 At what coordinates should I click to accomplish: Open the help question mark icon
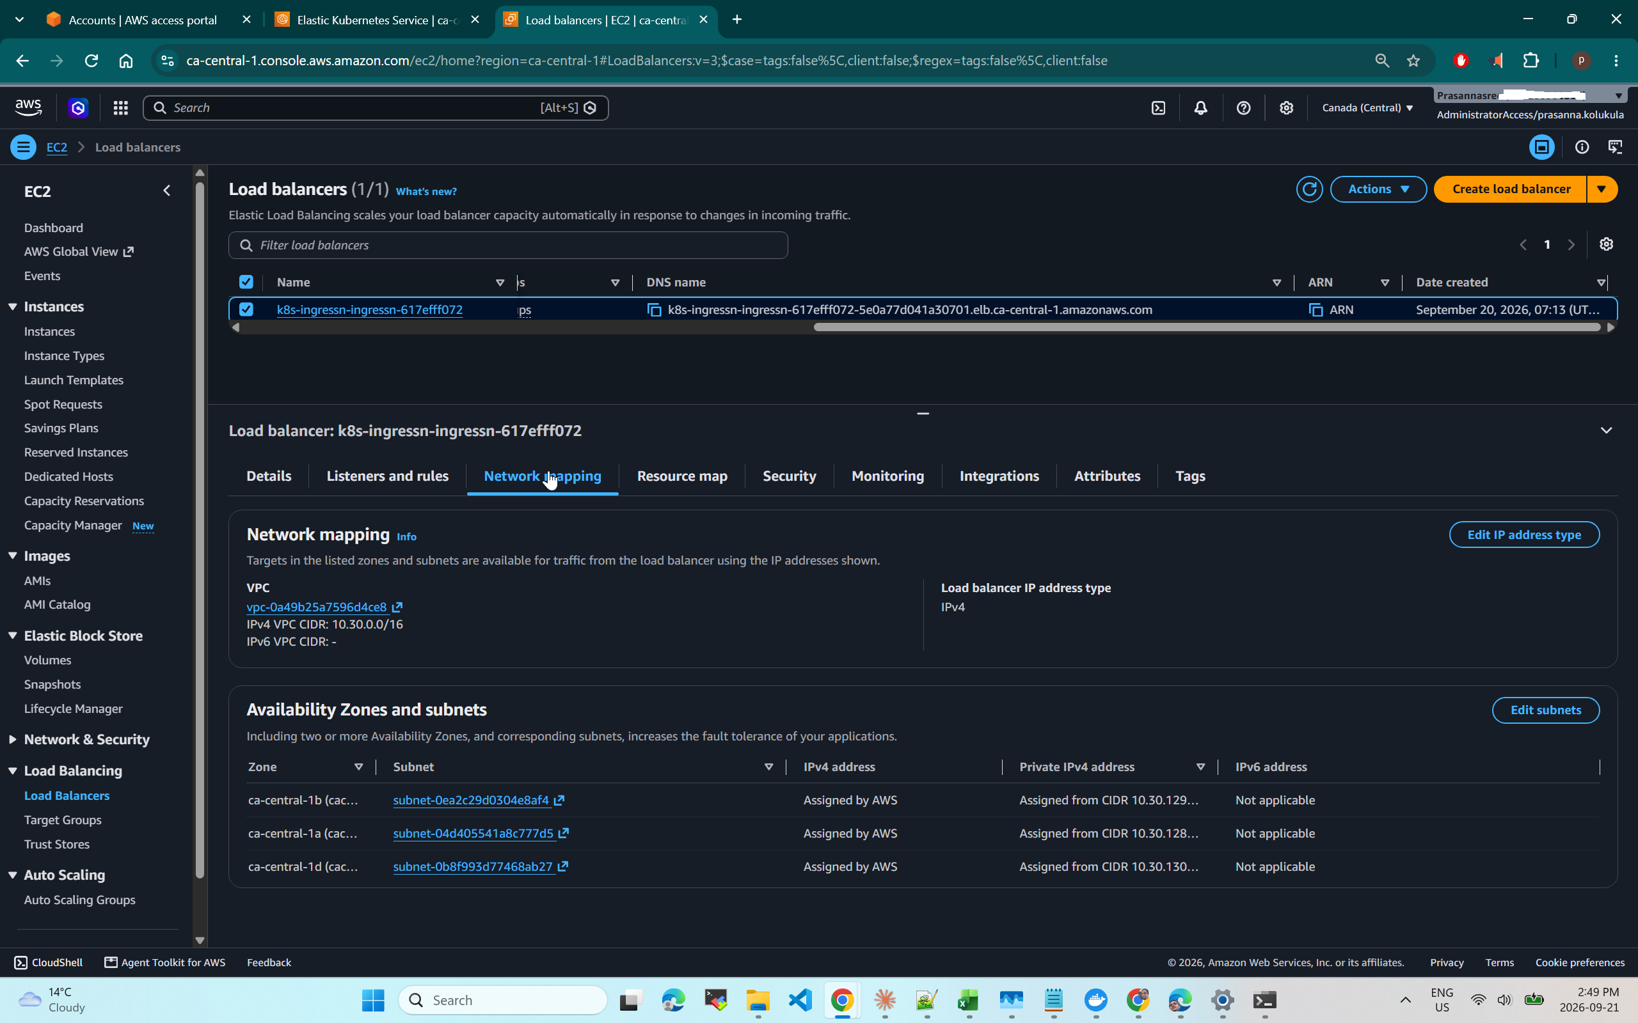pyautogui.click(x=1243, y=107)
